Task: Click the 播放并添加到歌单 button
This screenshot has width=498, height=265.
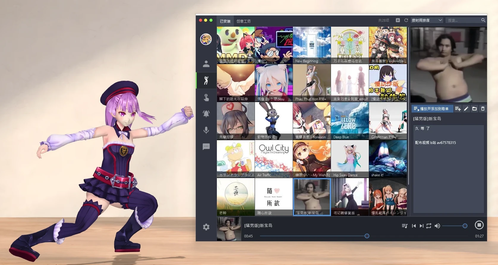Action: click(432, 109)
